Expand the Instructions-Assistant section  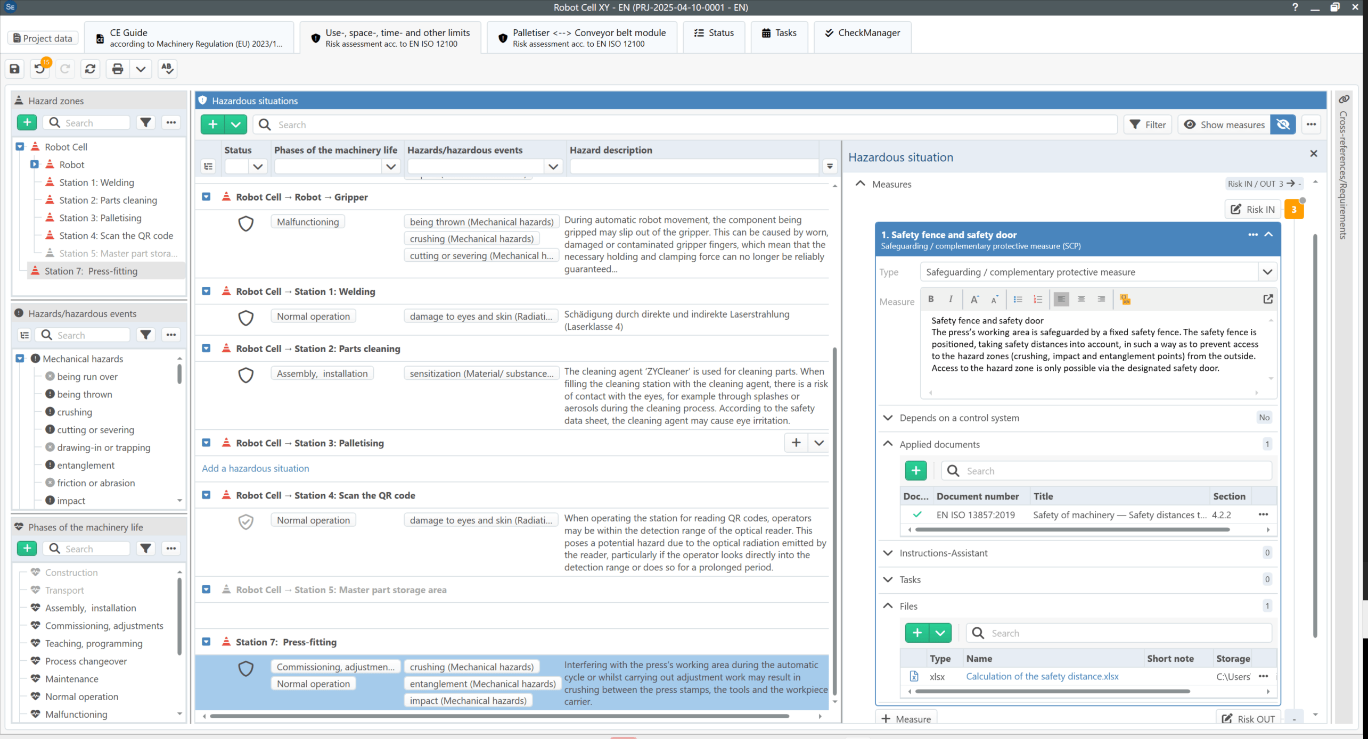(x=888, y=553)
